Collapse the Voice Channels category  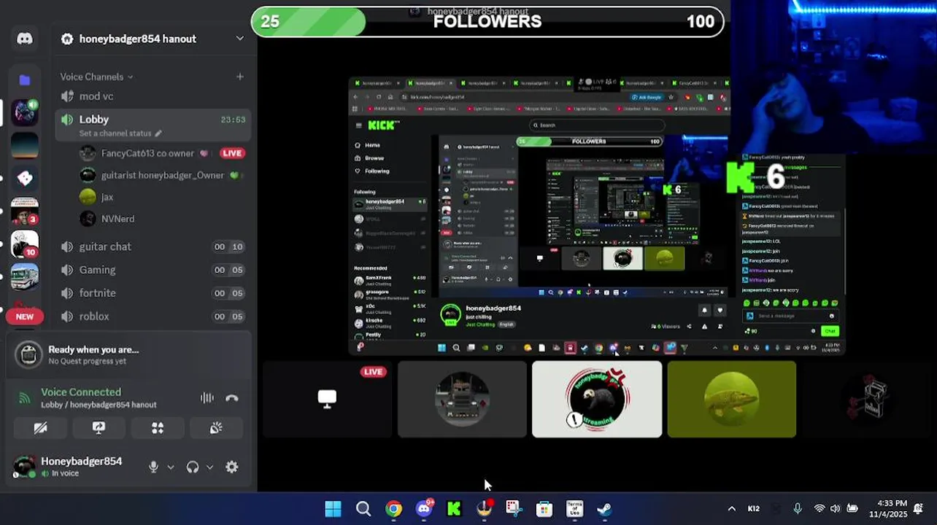(x=96, y=77)
